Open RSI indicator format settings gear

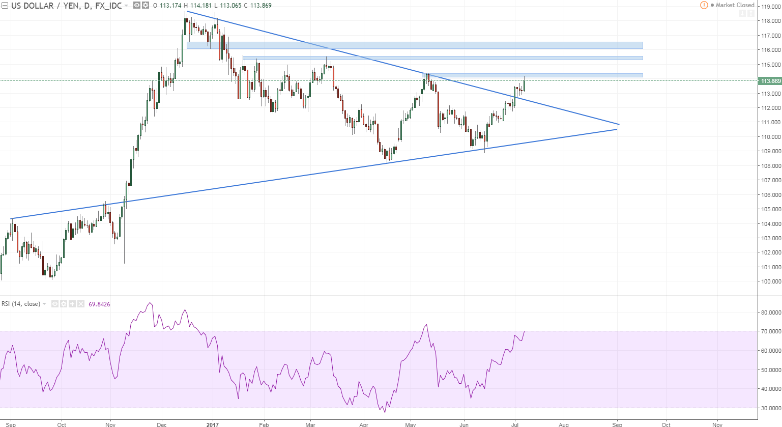pyautogui.click(x=64, y=304)
